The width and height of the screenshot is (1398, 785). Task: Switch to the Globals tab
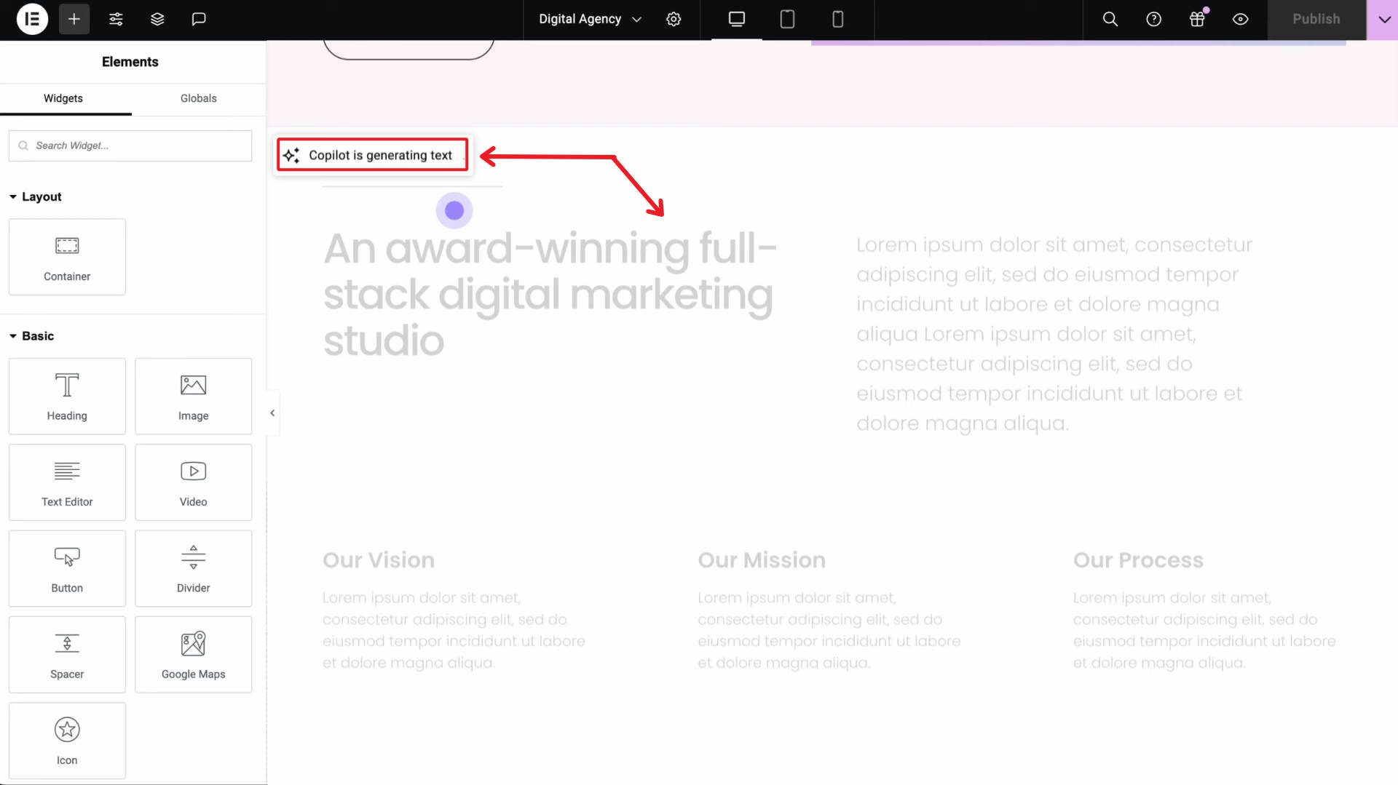click(198, 98)
